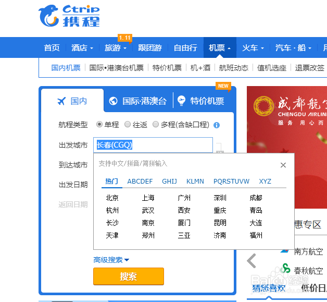Click the carousel previous arrow

(x=251, y=261)
